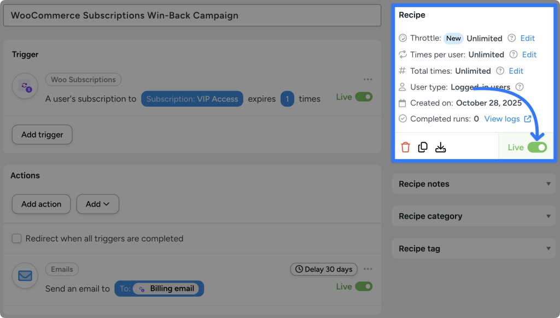Duplicate the recipe with the copy icon
Image resolution: width=560 pixels, height=318 pixels.
pos(423,146)
